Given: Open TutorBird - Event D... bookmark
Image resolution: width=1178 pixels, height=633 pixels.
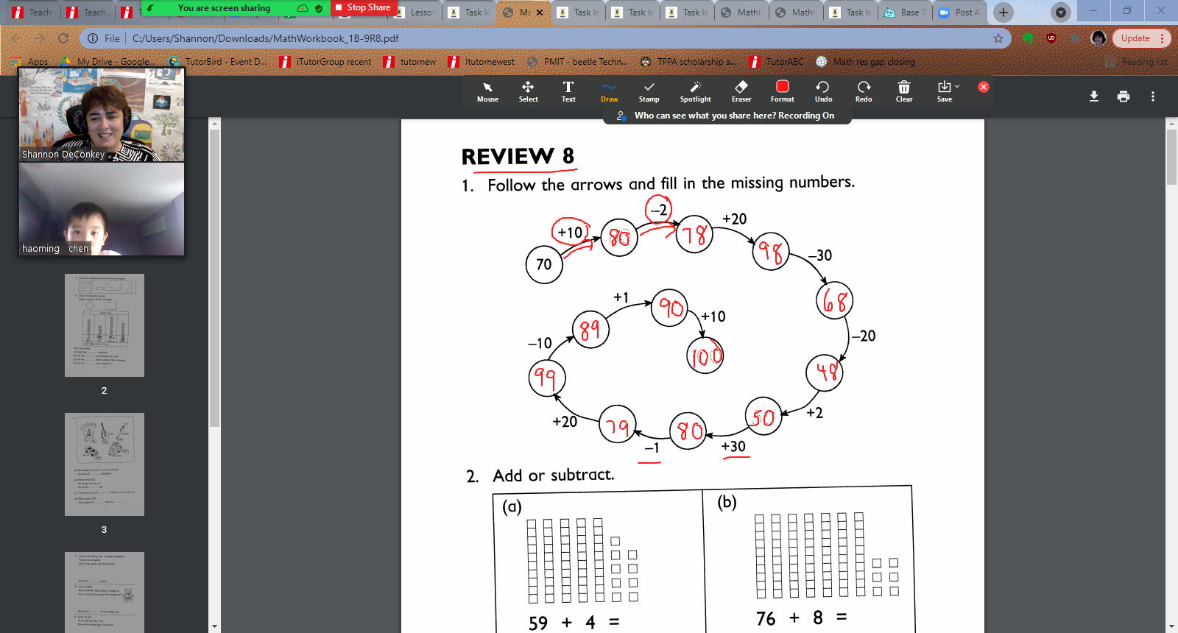Looking at the screenshot, I should pos(218,62).
